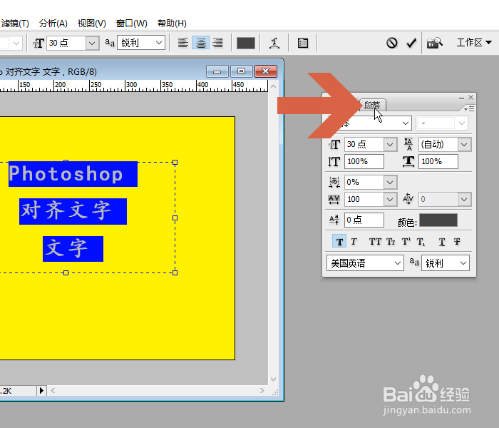Open the 帮助(H) menu
The image size is (499, 428).
[x=172, y=24]
